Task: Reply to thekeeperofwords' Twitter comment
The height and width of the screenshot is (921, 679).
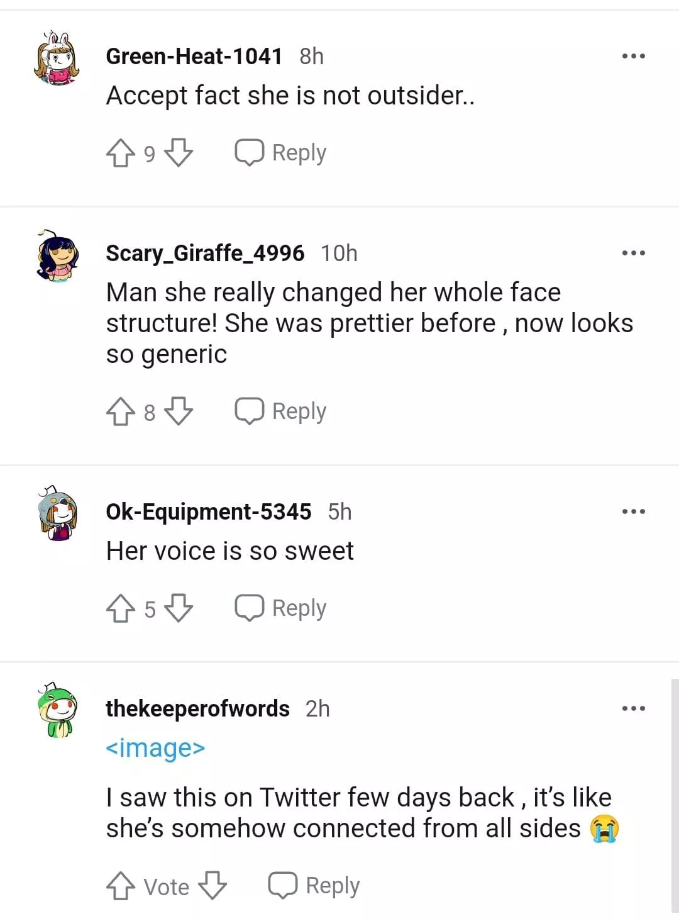Action: pos(314,886)
